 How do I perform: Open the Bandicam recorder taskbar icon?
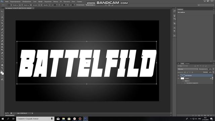click(80, 119)
